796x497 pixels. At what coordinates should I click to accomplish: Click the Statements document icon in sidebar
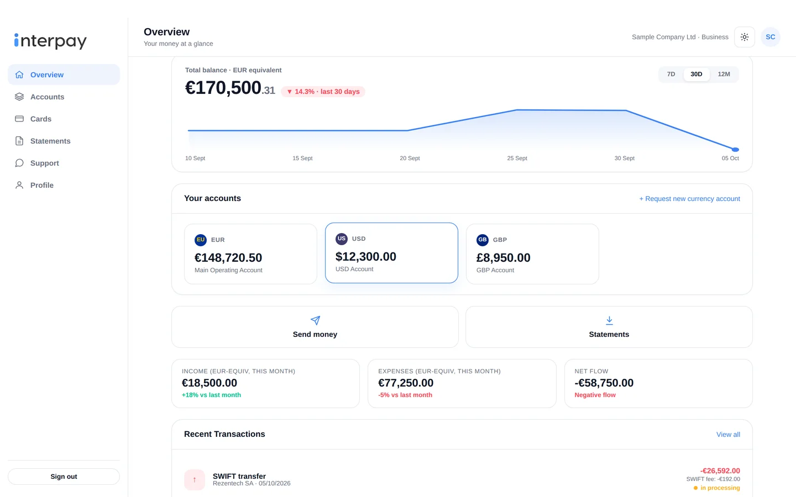pos(19,141)
